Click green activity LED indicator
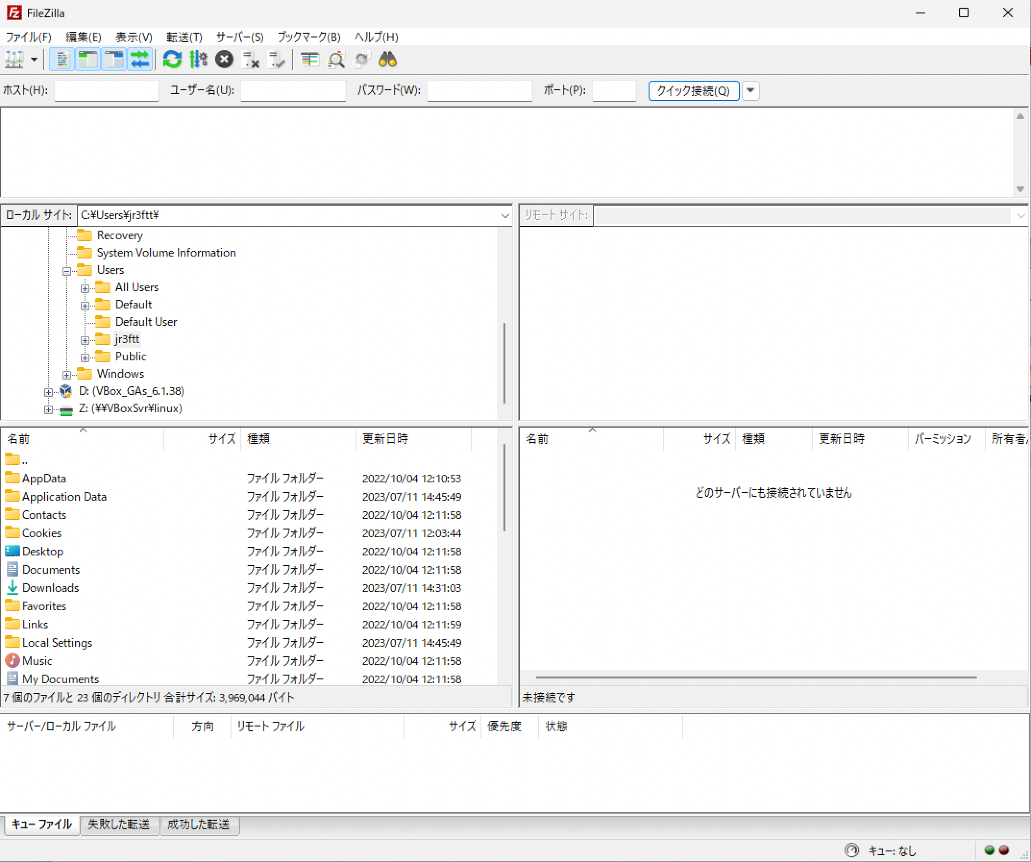 (989, 850)
